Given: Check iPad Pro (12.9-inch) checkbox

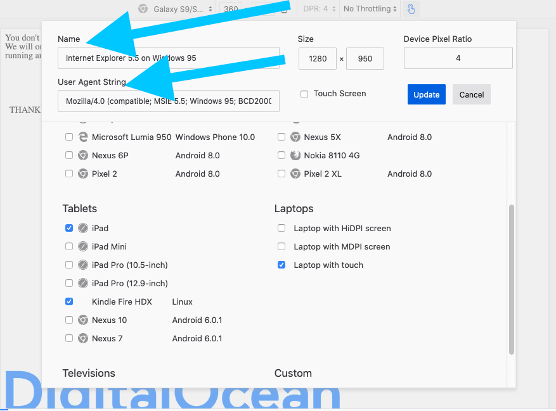Looking at the screenshot, I should point(69,283).
